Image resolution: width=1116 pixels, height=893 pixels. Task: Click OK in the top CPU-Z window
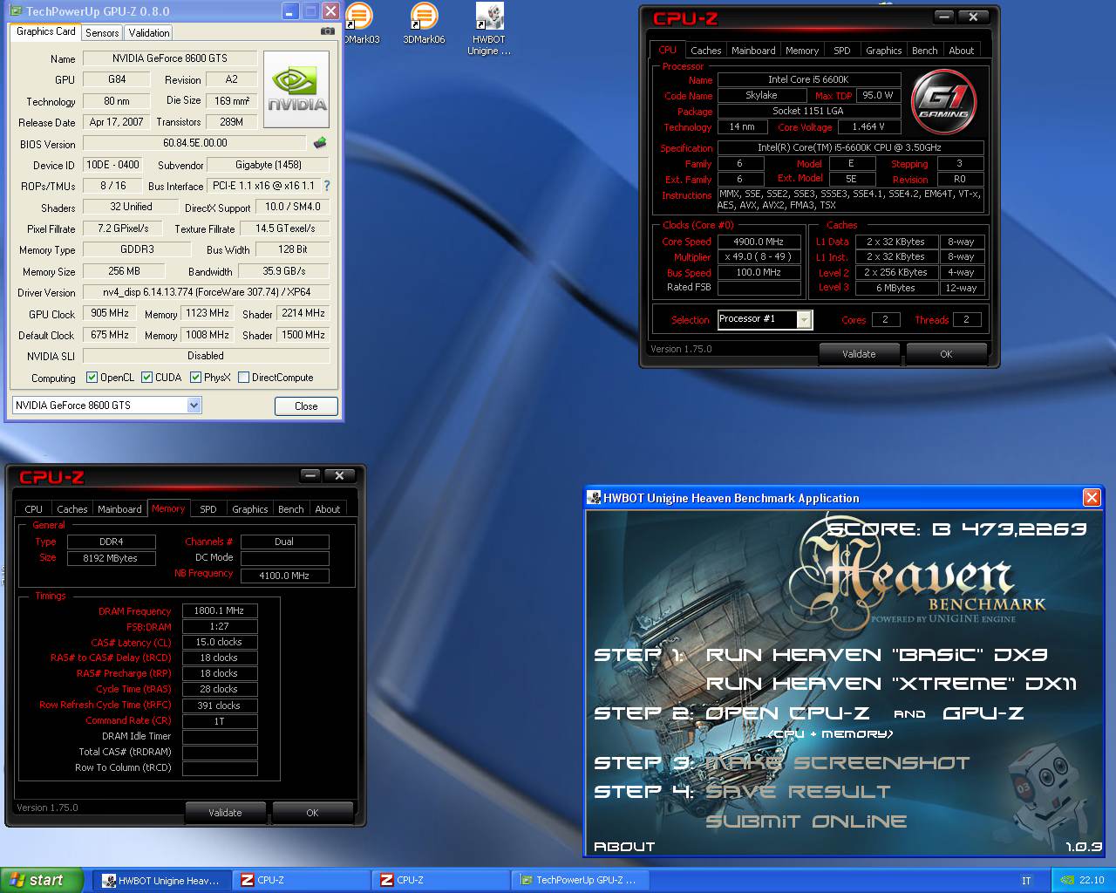[x=946, y=354]
